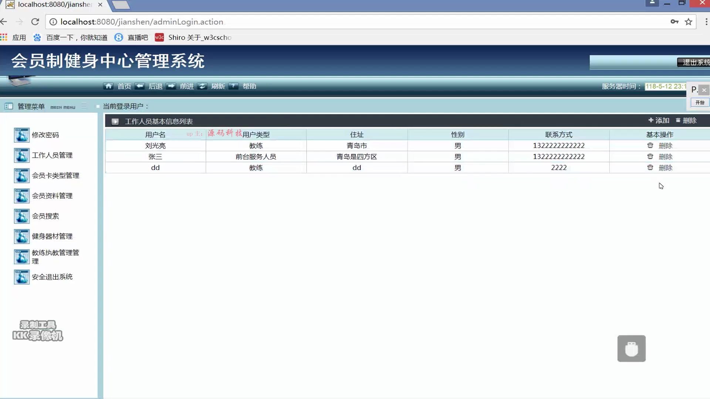The height and width of the screenshot is (399, 710).
Task: Open 会员卡类型管理 menu item
Action: pyautogui.click(x=55, y=175)
